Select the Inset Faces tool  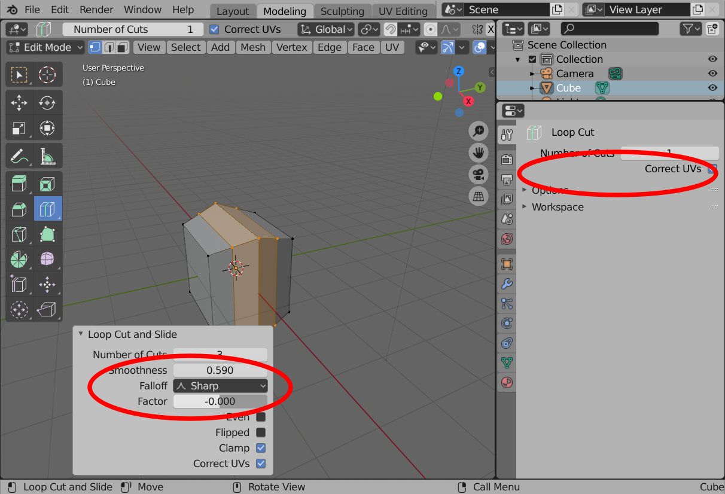click(47, 184)
